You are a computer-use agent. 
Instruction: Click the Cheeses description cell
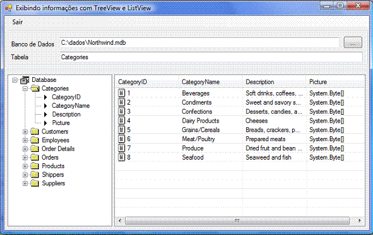coord(256,121)
